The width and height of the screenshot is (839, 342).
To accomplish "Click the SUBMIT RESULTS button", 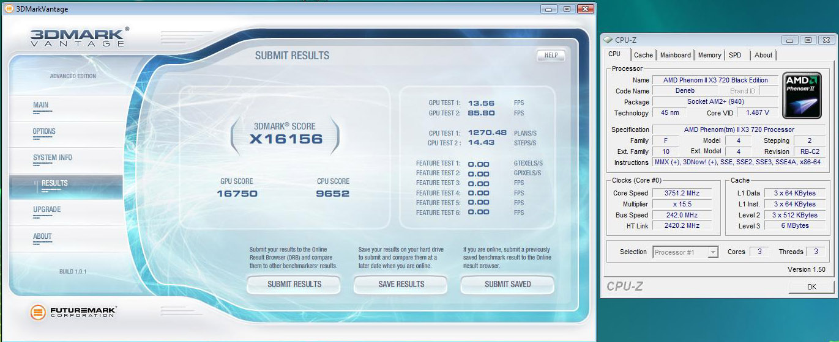I will (x=294, y=284).
